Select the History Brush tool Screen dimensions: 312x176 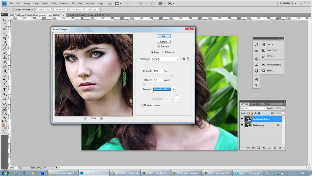(x=4, y=62)
